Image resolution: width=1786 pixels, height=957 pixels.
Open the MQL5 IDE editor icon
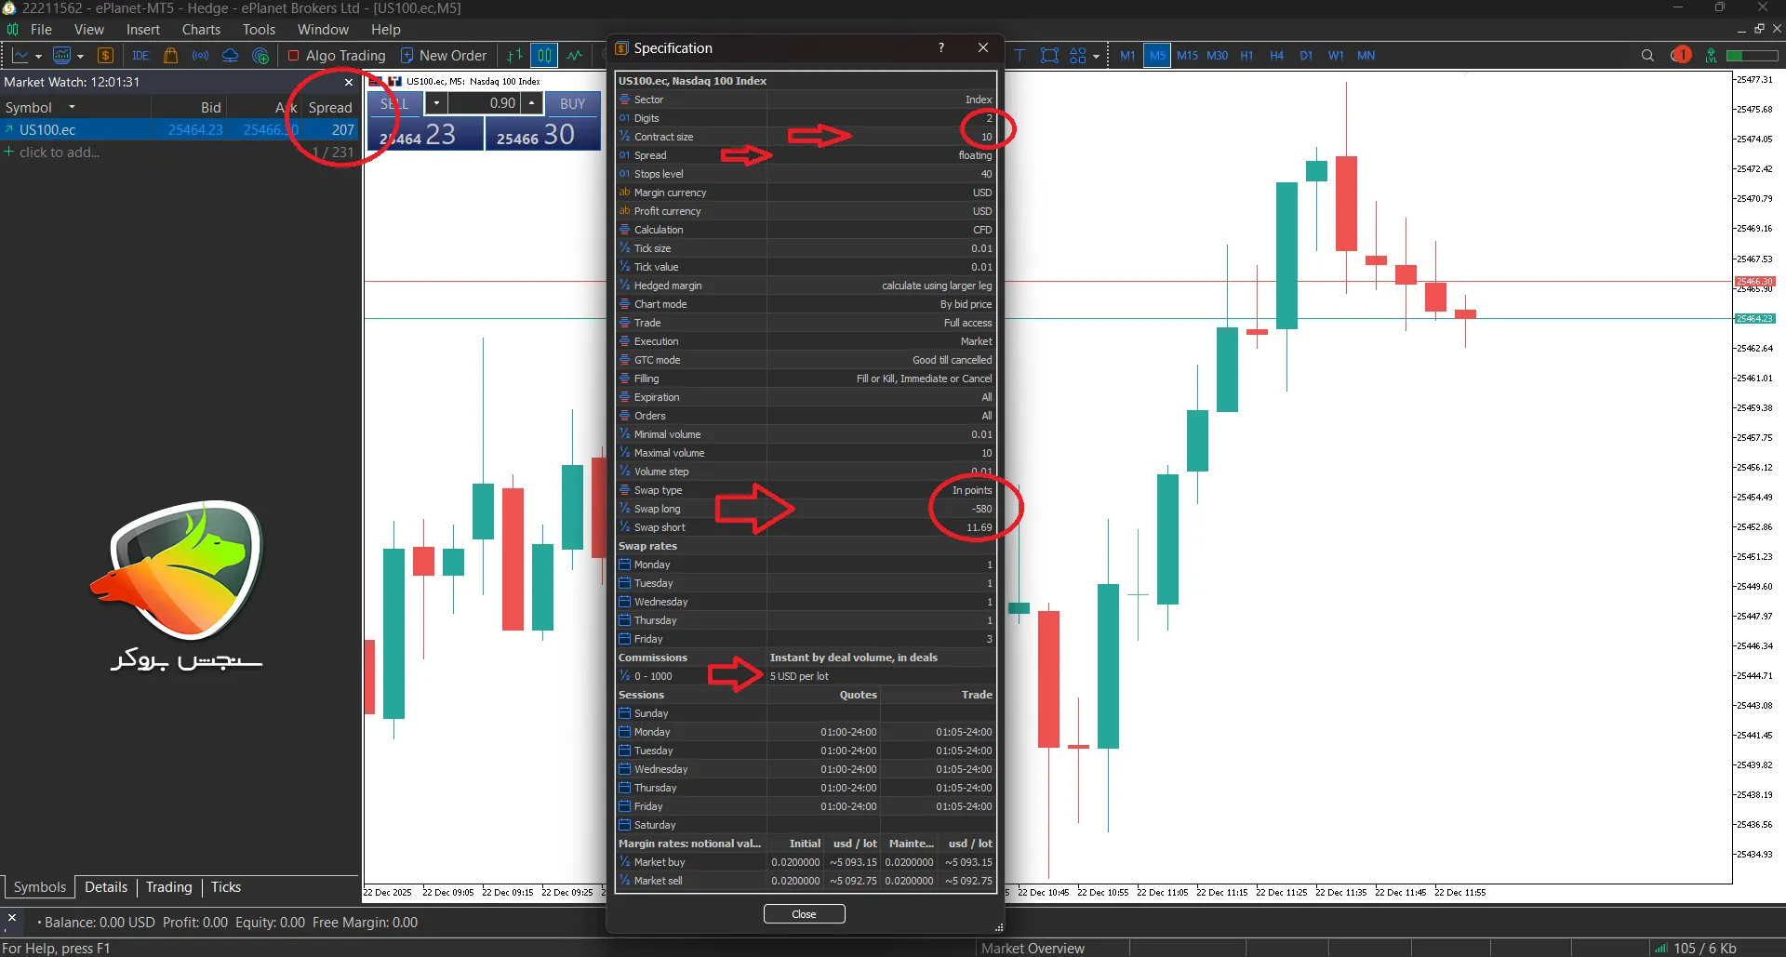(x=140, y=56)
